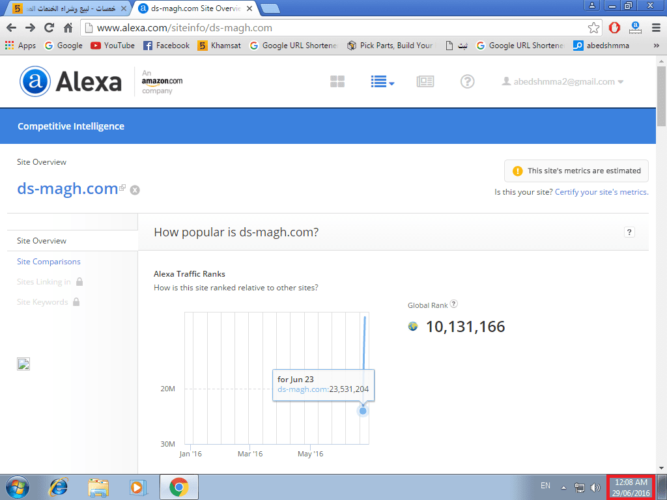Click Certify your site's metrics link
The image size is (667, 500).
tap(601, 192)
